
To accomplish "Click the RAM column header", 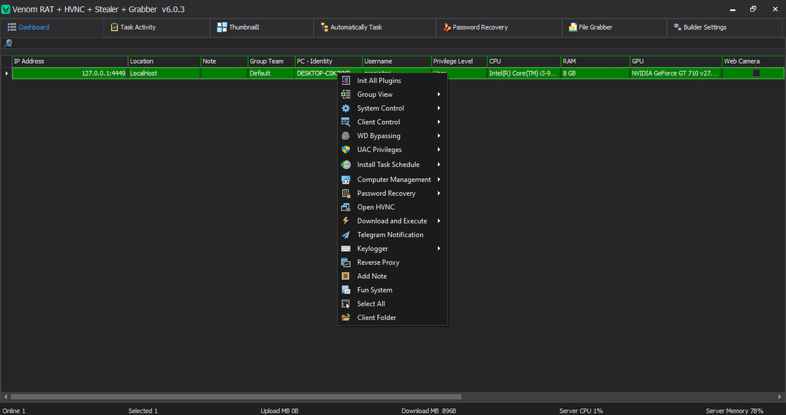I will 595,61.
